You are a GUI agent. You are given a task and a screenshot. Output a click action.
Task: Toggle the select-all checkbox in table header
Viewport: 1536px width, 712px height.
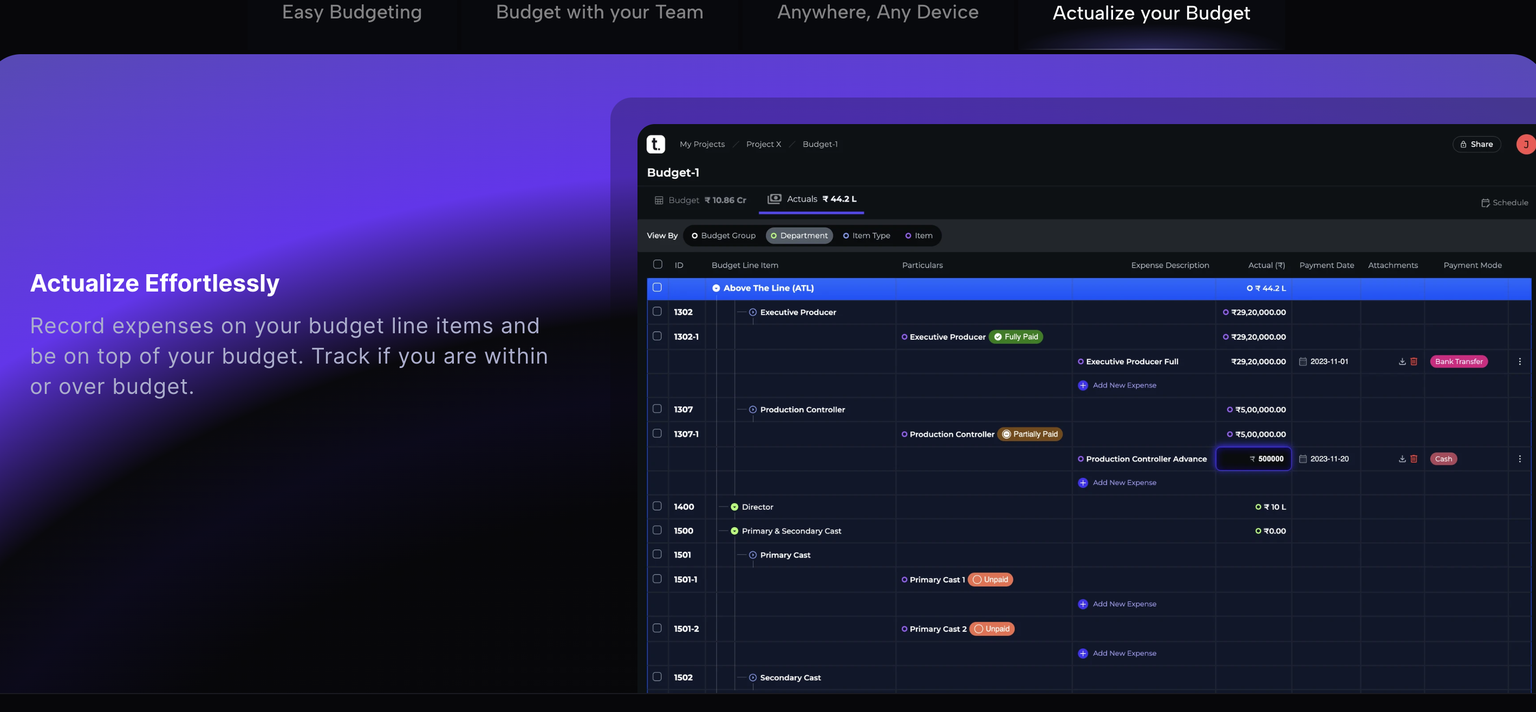658,264
